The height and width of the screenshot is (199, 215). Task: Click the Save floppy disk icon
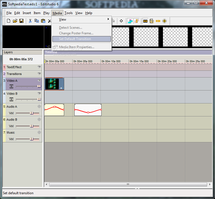(x=21, y=21)
